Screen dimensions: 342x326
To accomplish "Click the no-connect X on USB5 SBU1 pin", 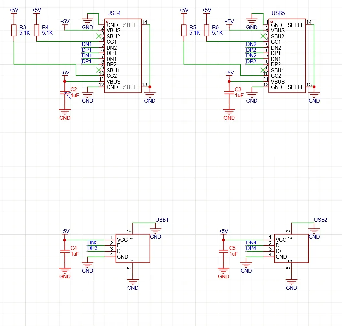I will [263, 70].
